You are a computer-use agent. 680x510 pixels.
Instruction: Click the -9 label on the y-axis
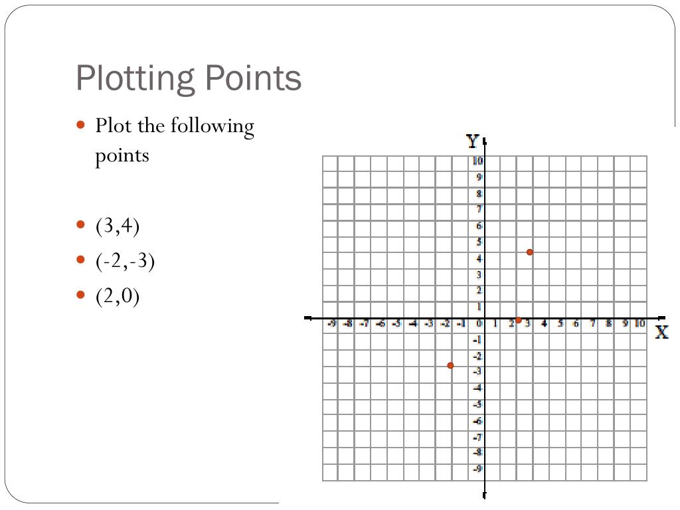pyautogui.click(x=478, y=469)
